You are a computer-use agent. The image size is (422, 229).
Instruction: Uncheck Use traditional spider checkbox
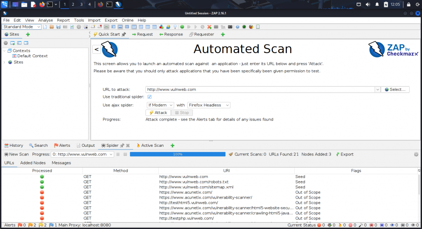(149, 97)
